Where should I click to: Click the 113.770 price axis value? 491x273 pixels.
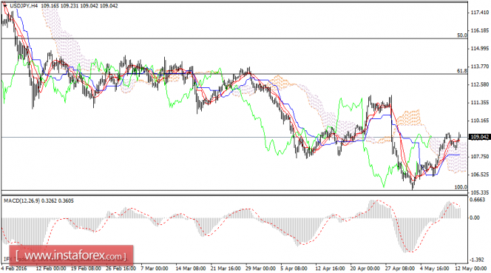(x=479, y=67)
